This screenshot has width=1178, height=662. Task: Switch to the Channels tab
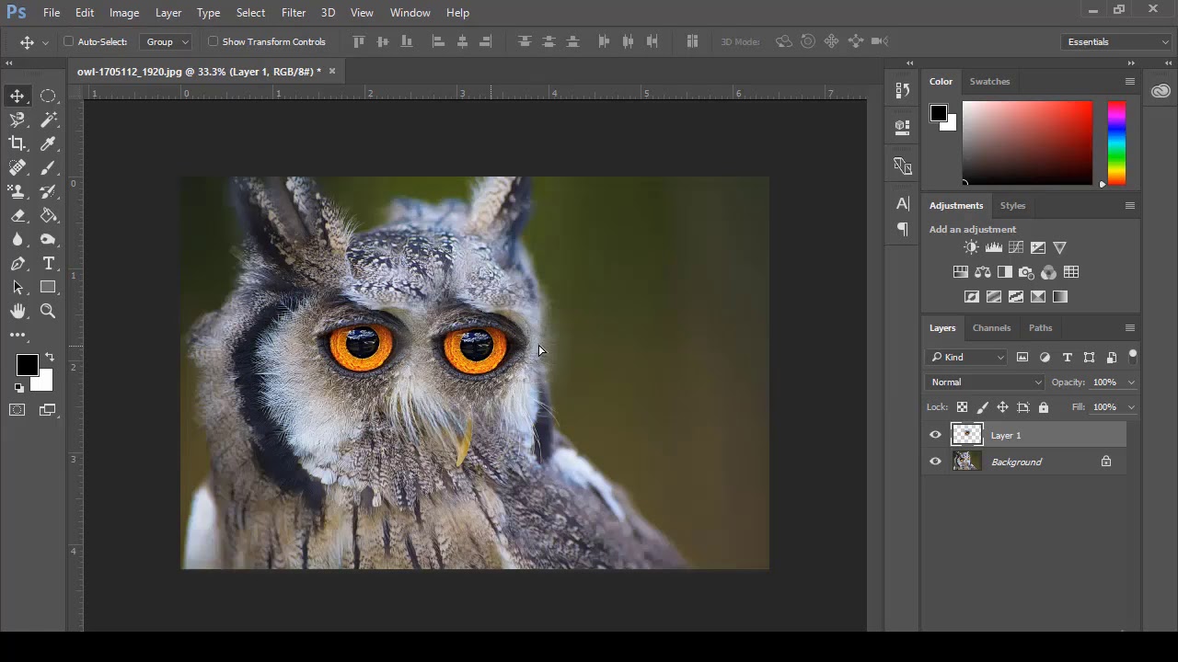tap(991, 328)
